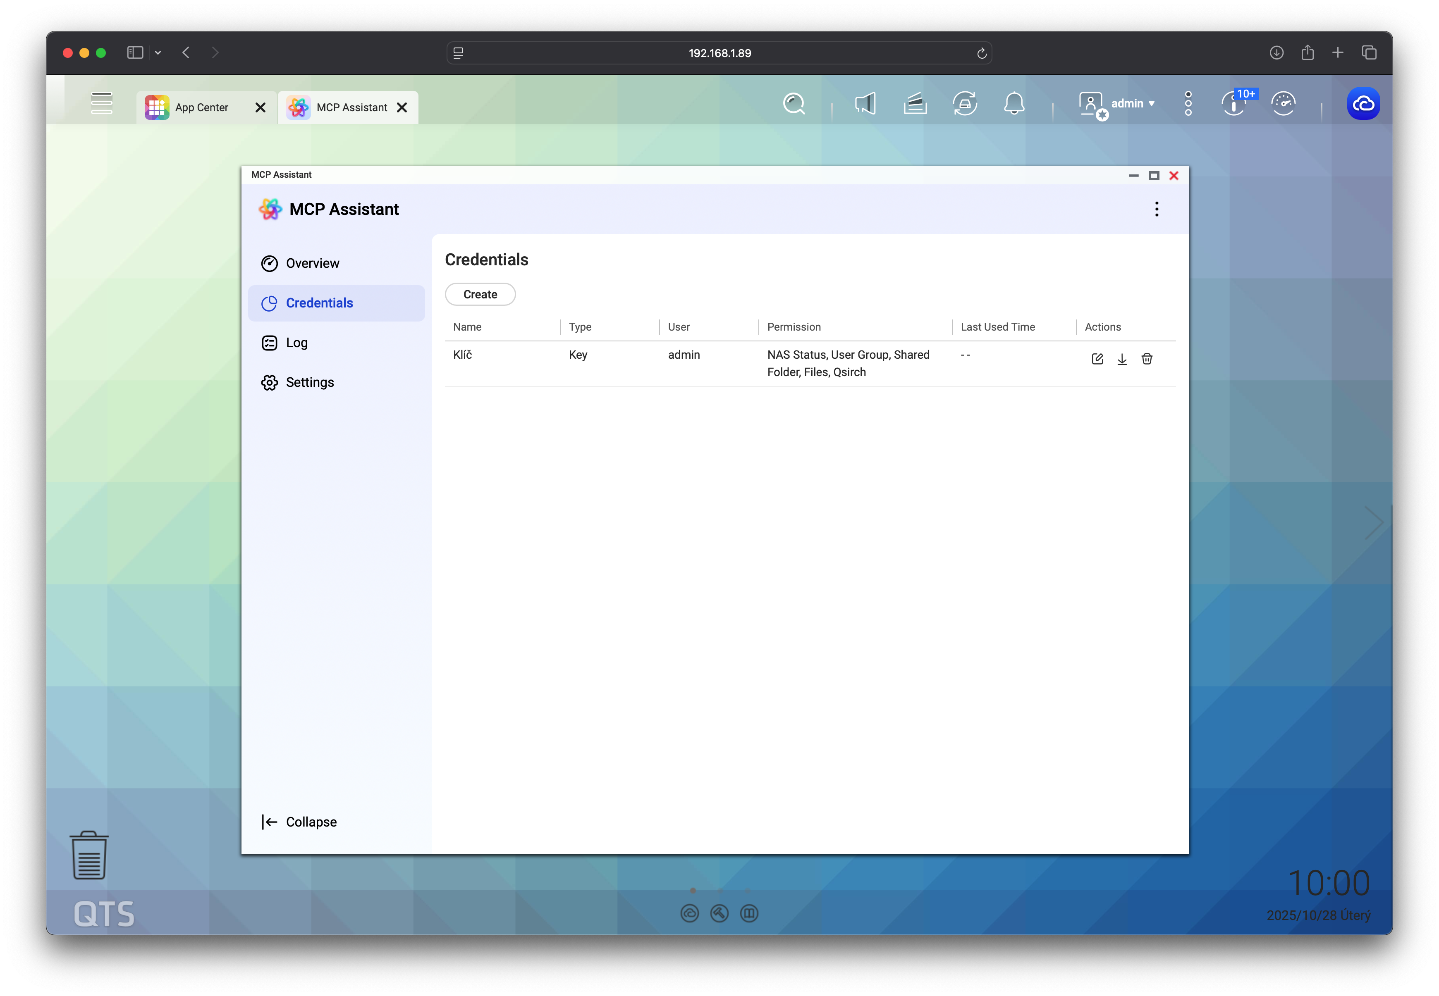Image resolution: width=1439 pixels, height=996 pixels.
Task: Open MCP Assistant three-dot menu
Action: pos(1157,209)
